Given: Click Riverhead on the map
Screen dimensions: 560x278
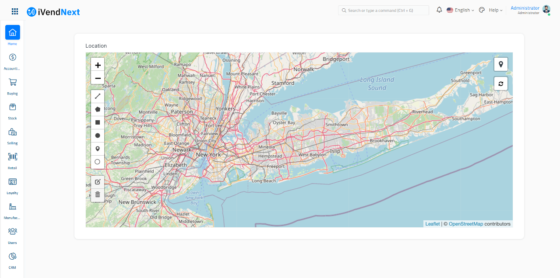Looking at the screenshot, I should tap(422, 112).
